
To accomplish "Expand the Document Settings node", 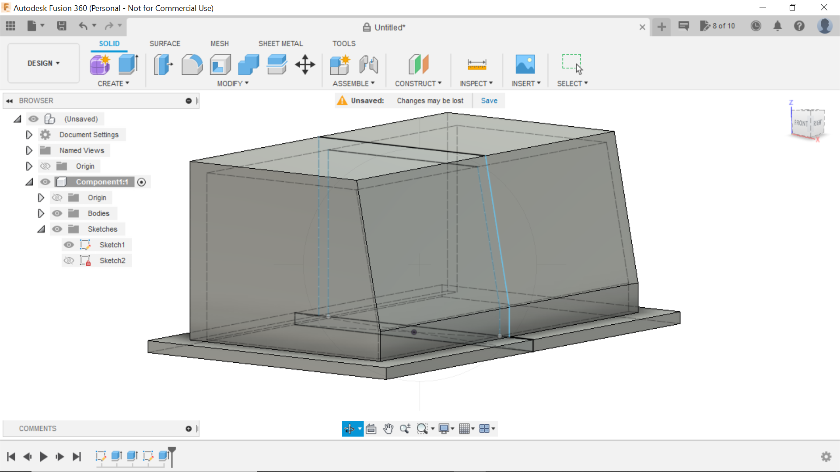I will coord(29,135).
